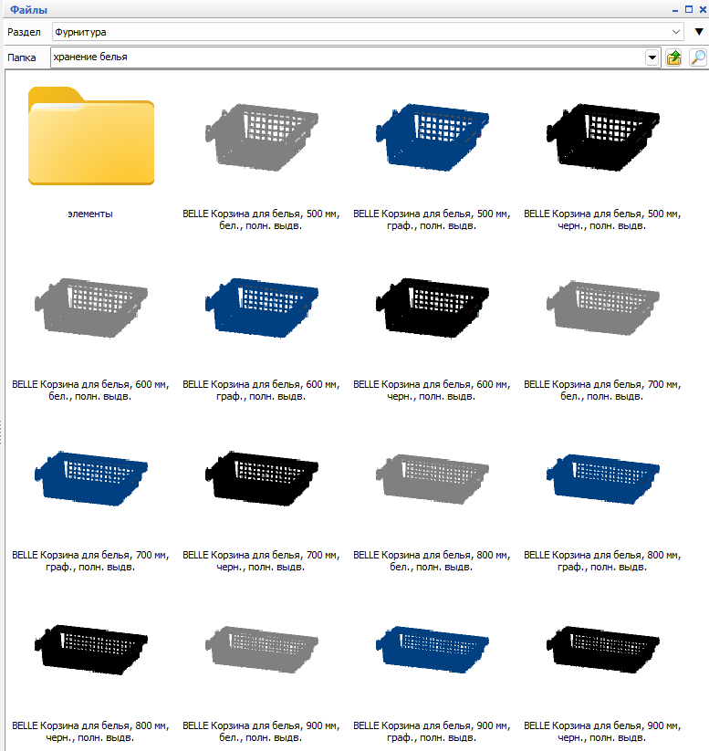Select BELLE 500 мм граф. basket thumbnail
The width and height of the screenshot is (709, 751).
point(433,137)
